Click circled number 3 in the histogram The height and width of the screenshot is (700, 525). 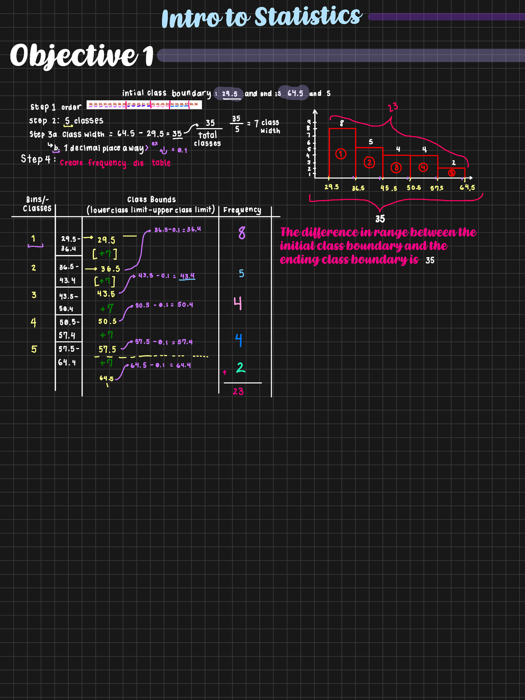tap(396, 168)
